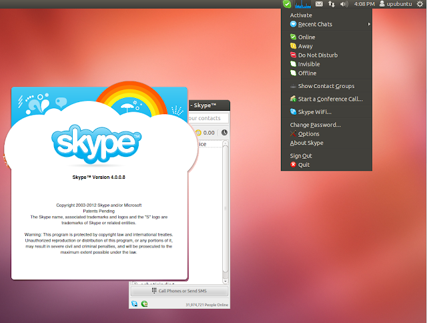Choose Start a Conference Call
This screenshot has height=323, width=427.
click(x=326, y=99)
